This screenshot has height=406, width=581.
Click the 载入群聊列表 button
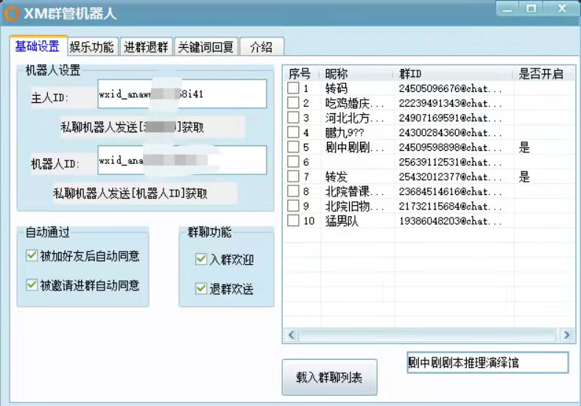coord(329,377)
